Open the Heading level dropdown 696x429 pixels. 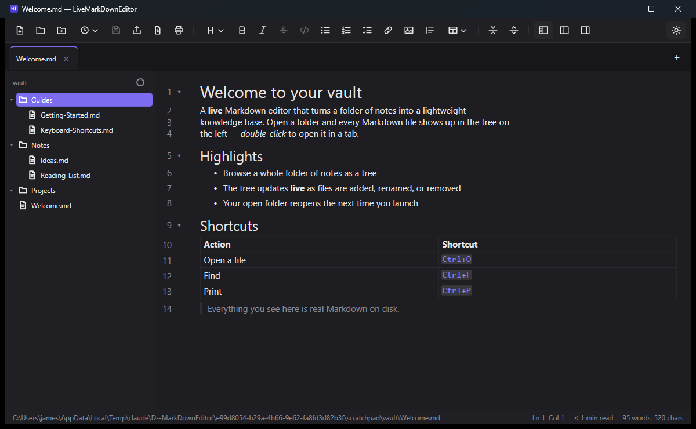(x=215, y=30)
